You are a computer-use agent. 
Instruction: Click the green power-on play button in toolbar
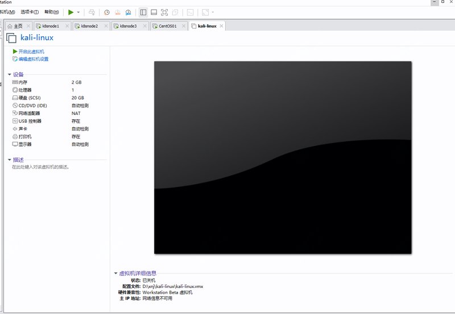pyautogui.click(x=71, y=12)
